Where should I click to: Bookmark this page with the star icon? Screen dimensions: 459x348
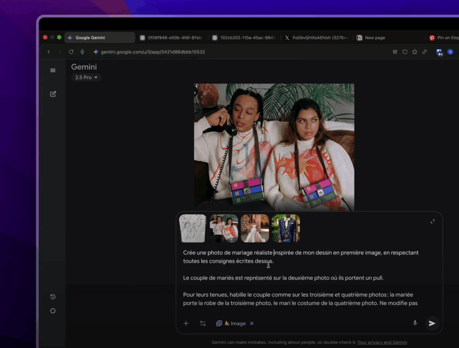click(x=415, y=52)
